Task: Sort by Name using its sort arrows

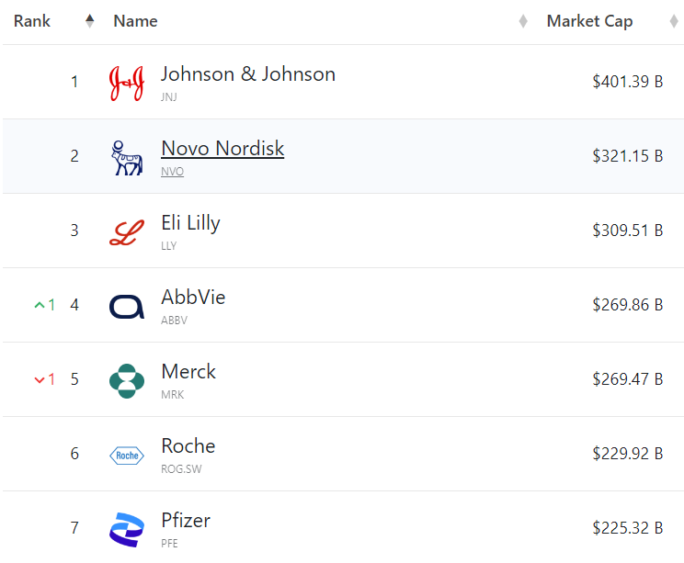Action: click(523, 21)
